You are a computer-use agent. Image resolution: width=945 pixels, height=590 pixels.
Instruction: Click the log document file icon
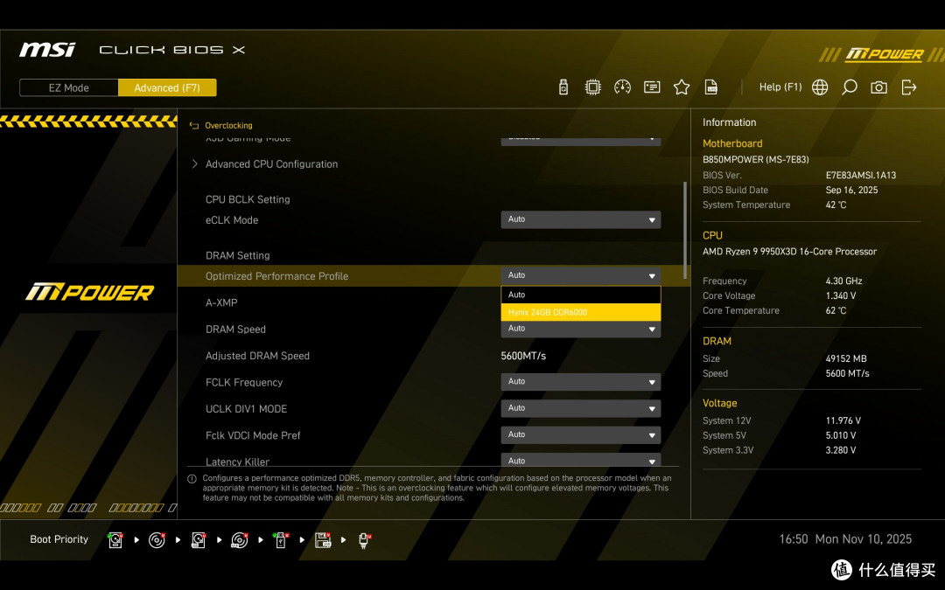tap(711, 87)
